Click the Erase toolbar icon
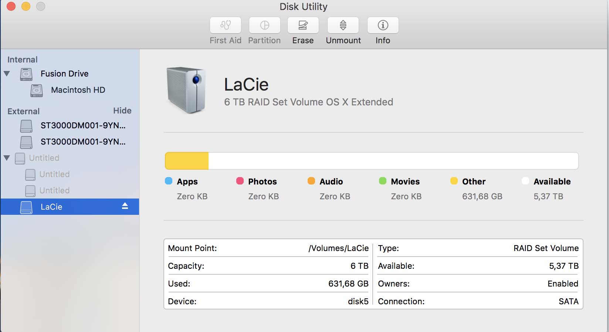The width and height of the screenshot is (609, 332). tap(303, 25)
